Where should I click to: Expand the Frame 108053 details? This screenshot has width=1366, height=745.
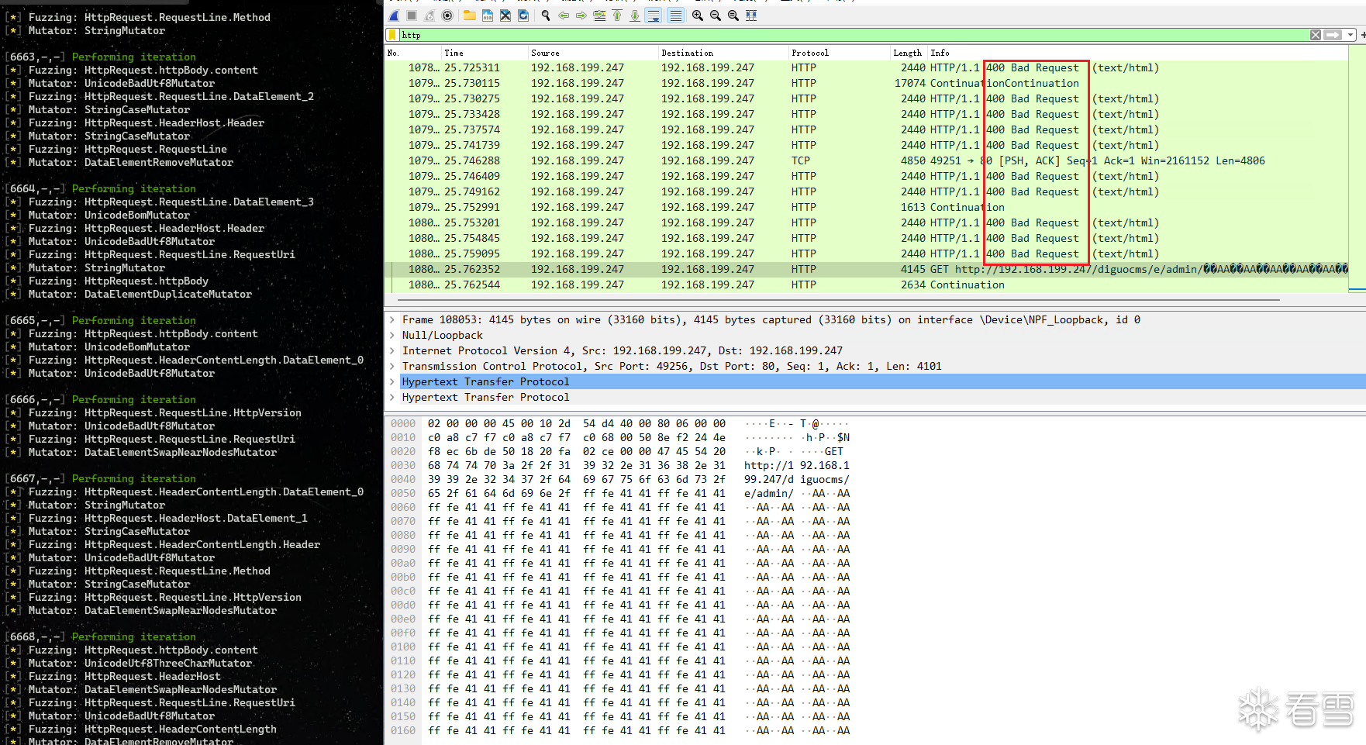click(392, 319)
